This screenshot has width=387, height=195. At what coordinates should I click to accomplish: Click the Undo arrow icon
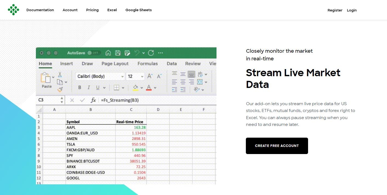tap(137, 53)
